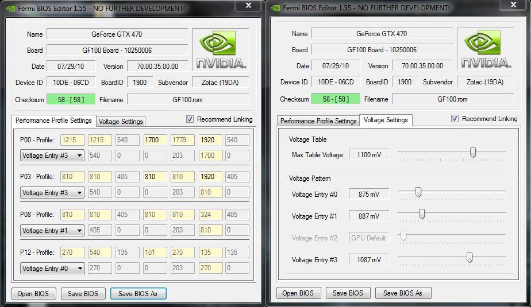Open the P08 profile Voltage Entry #1 dropdown
Image resolution: width=531 pixels, height=307 pixels.
[52, 231]
